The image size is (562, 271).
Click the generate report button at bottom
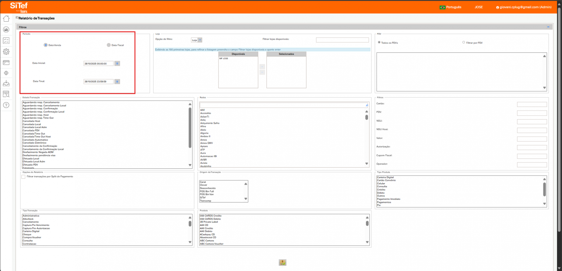point(282,262)
